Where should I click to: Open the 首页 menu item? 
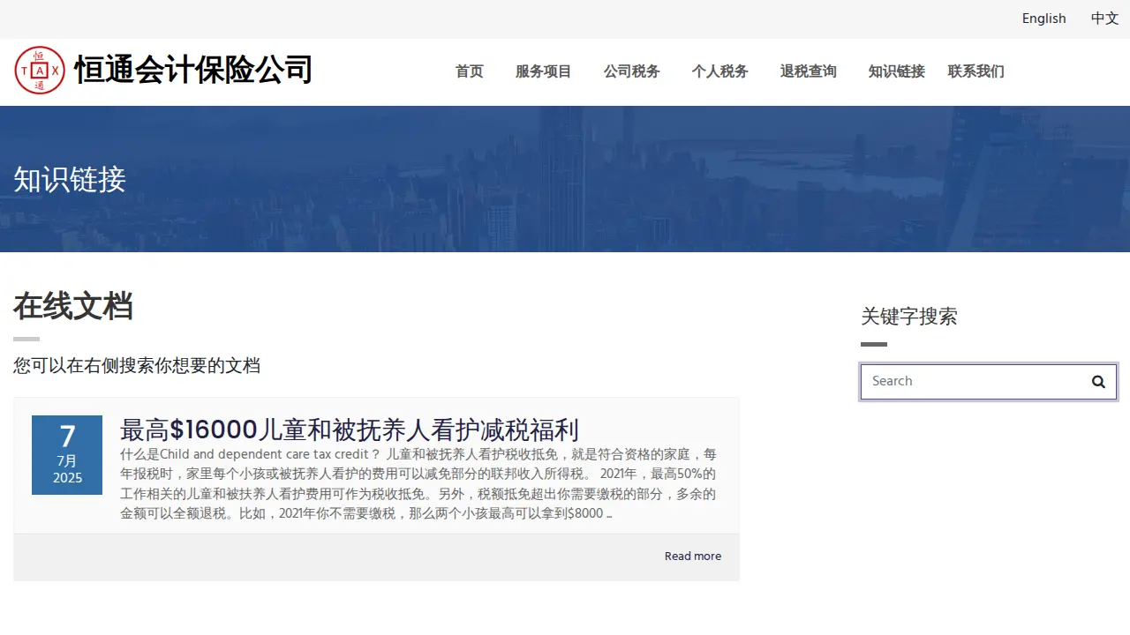pos(470,71)
